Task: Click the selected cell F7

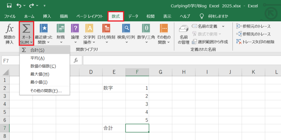Action: coord(137,128)
